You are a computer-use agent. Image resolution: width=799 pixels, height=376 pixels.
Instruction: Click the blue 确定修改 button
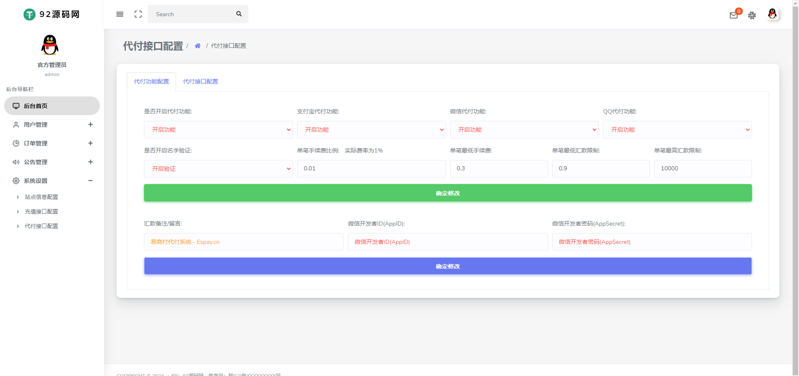[x=448, y=266]
